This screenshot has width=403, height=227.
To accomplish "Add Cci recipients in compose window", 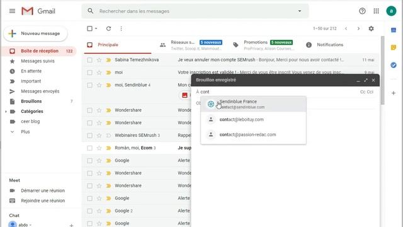I will (x=370, y=92).
